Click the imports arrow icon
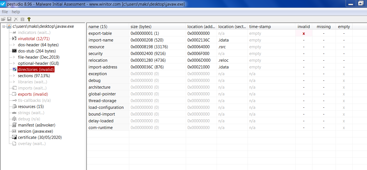Viewport: 367px width, 170px height. (x=14, y=88)
